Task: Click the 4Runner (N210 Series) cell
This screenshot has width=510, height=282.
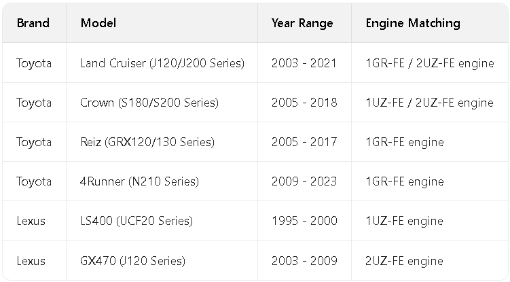Action: [139, 181]
